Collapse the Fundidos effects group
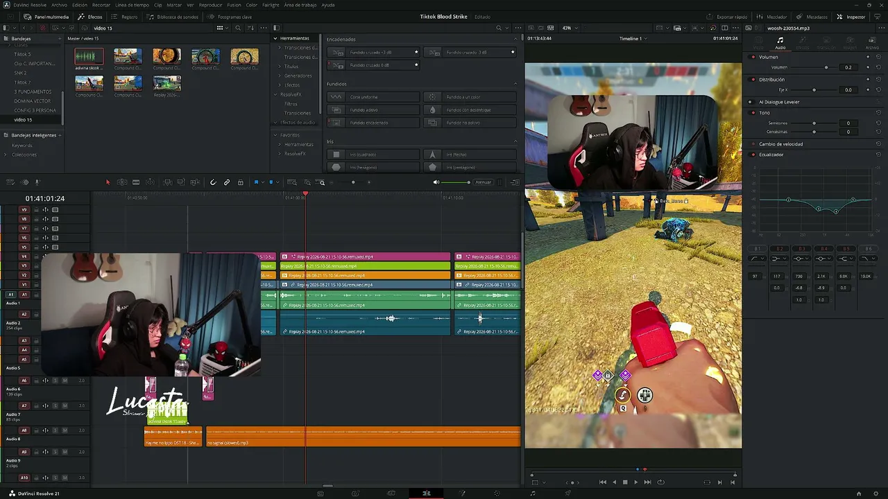 pos(515,84)
